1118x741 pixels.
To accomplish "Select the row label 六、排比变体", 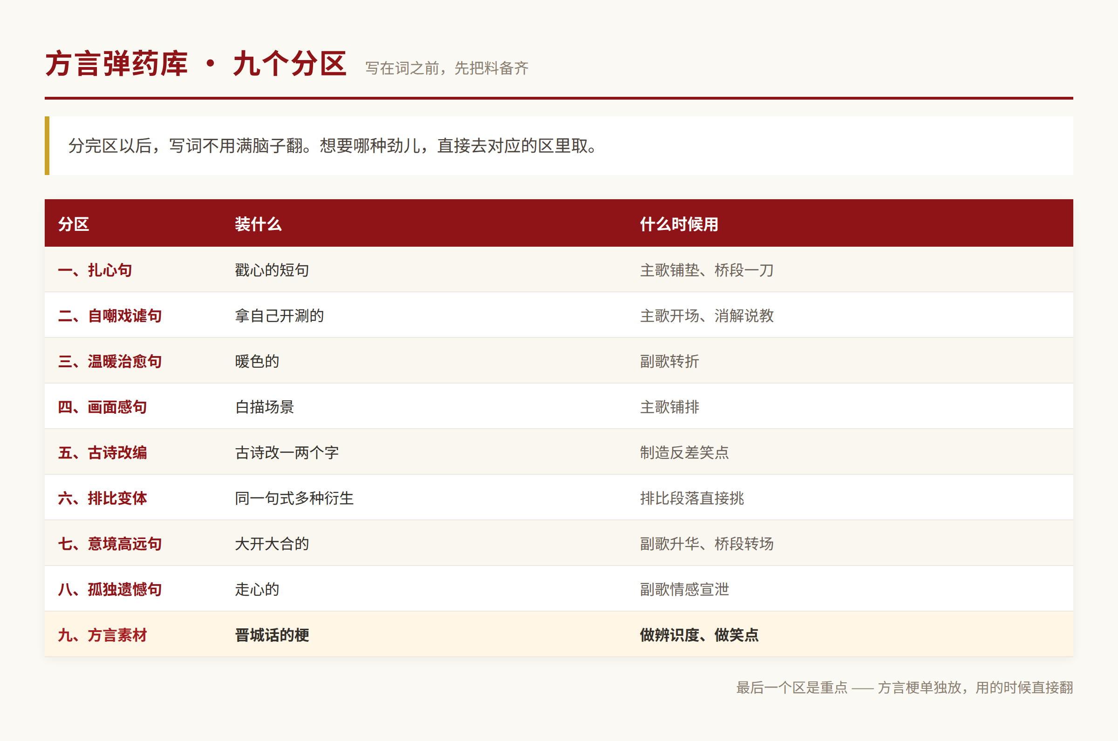I will click(x=102, y=498).
